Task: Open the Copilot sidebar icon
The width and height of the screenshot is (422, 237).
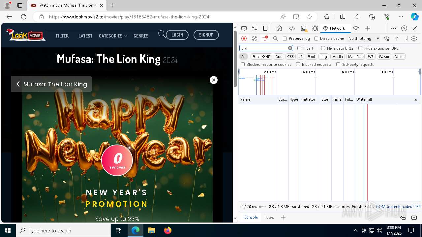Action: click(x=414, y=17)
